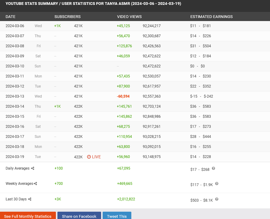Open See Full Monthly Statistics

28,216
